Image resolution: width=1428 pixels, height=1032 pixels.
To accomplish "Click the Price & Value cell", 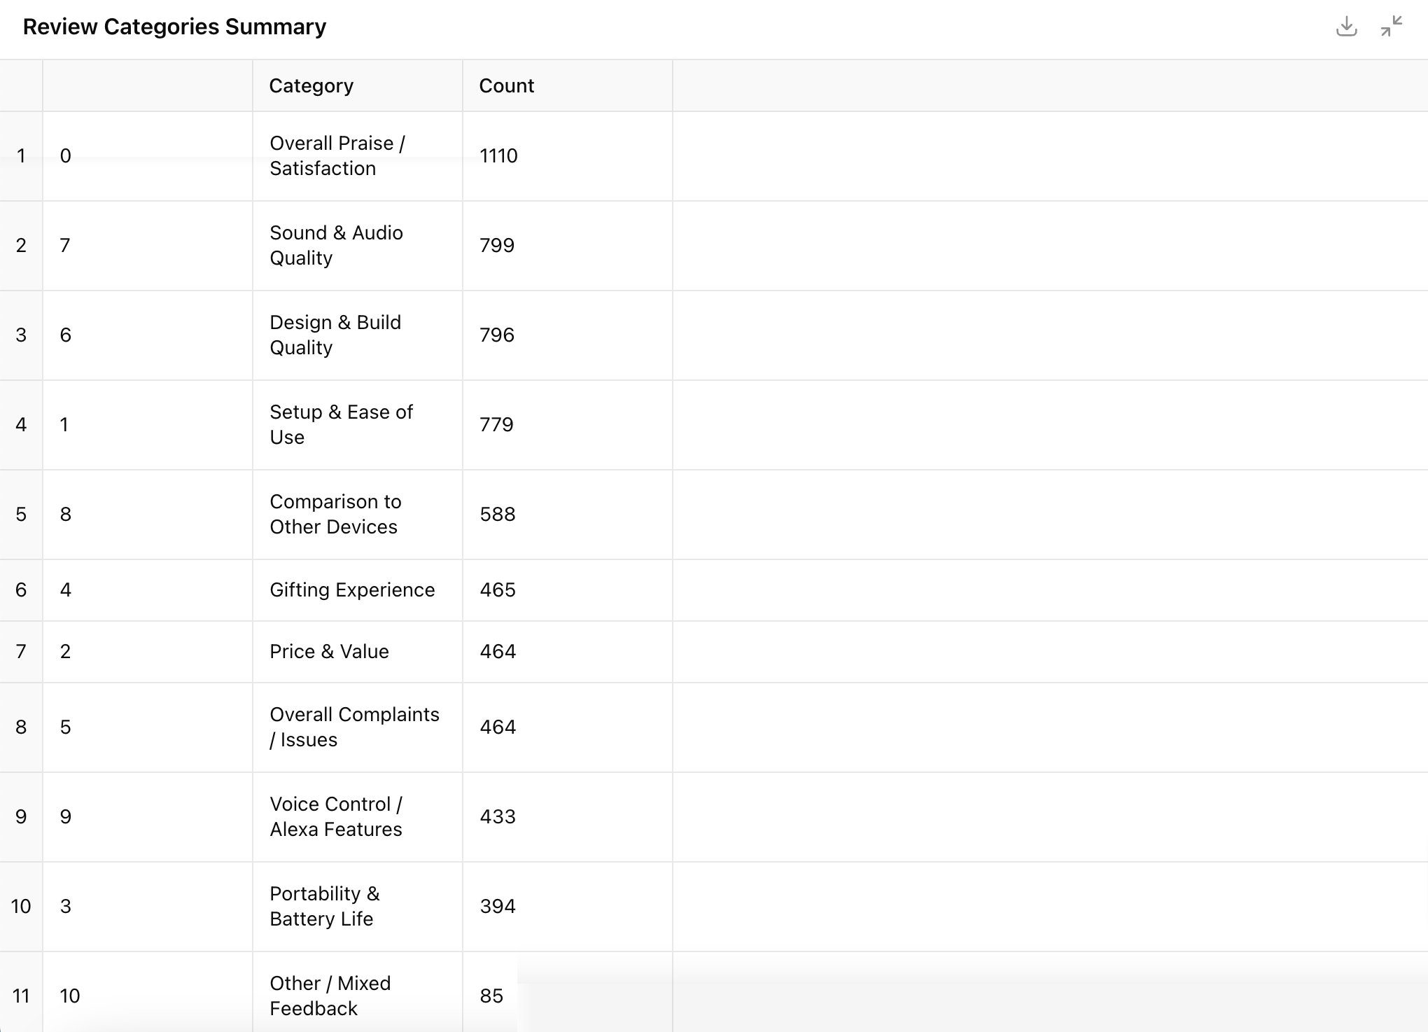I will (329, 651).
